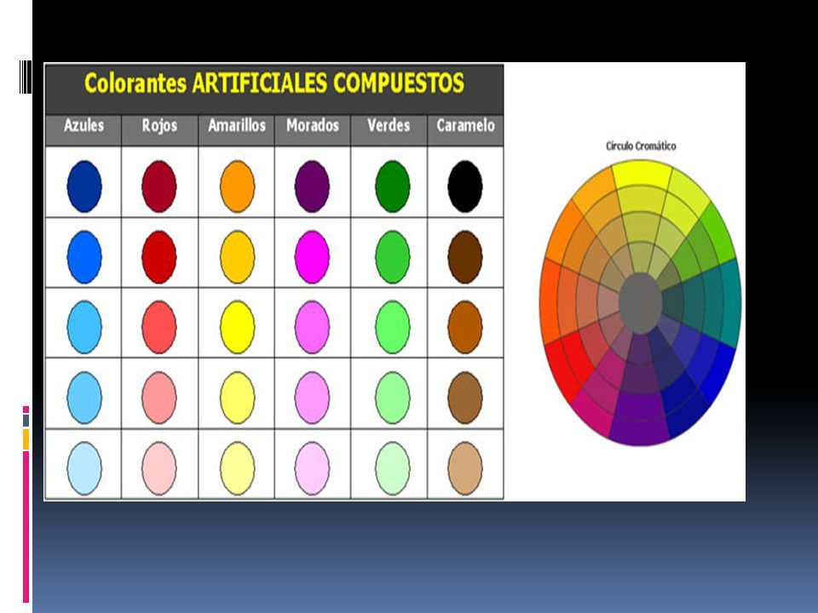Select the Caramelo column header
The height and width of the screenshot is (613, 818).
click(x=465, y=125)
